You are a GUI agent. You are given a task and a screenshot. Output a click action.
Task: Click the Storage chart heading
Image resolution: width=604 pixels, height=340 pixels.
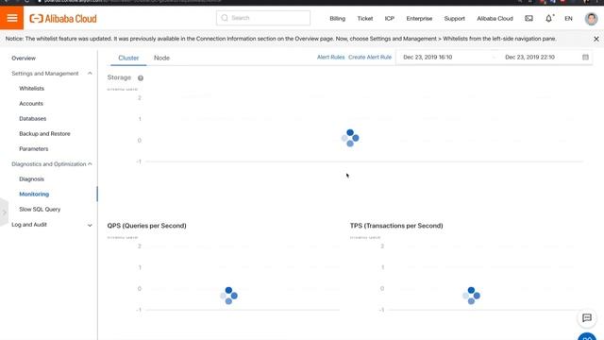pyautogui.click(x=119, y=77)
